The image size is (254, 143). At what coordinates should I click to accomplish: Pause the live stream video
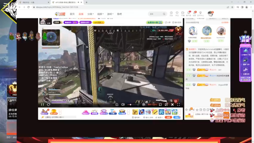(x=43, y=105)
